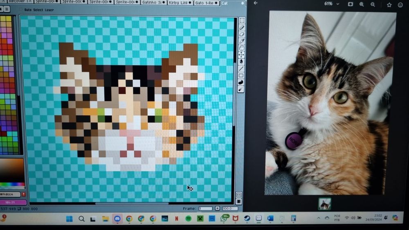Toggle the Auto Select Layer checkbox
Image resolution: width=409 pixels, height=230 pixels.
pyautogui.click(x=21, y=10)
